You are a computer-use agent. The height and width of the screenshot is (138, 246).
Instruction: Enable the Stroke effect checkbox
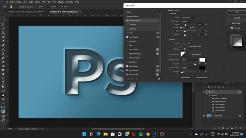click(x=127, y=33)
